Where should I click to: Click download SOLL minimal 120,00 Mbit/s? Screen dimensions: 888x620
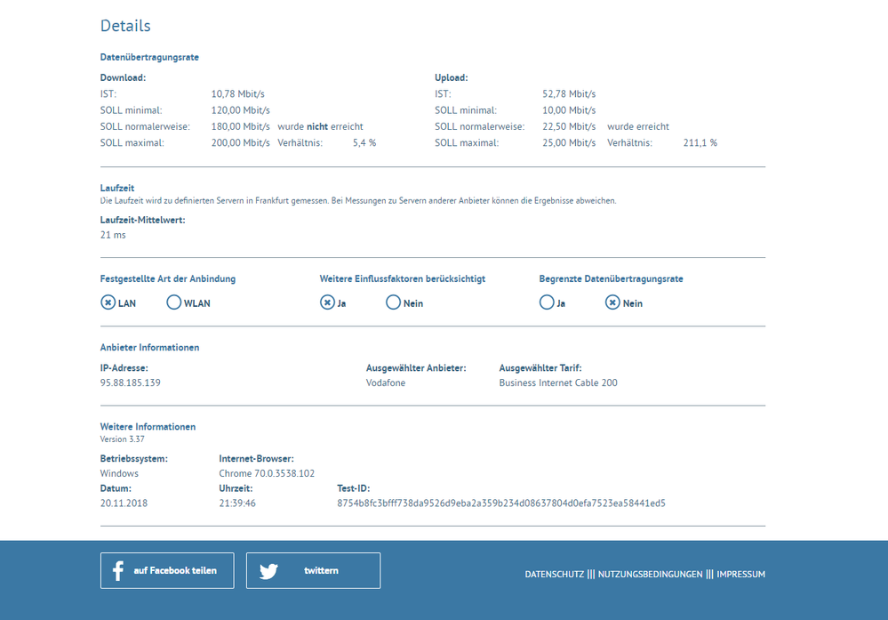241,110
